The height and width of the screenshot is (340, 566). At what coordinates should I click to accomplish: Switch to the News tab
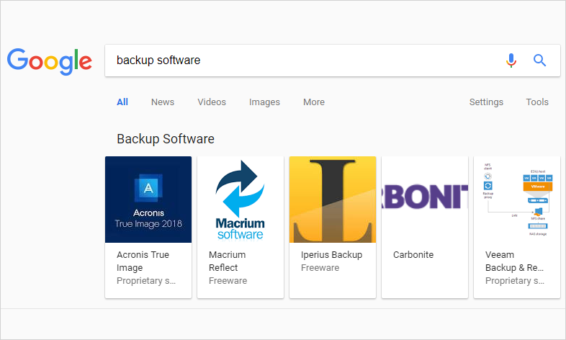coord(163,102)
